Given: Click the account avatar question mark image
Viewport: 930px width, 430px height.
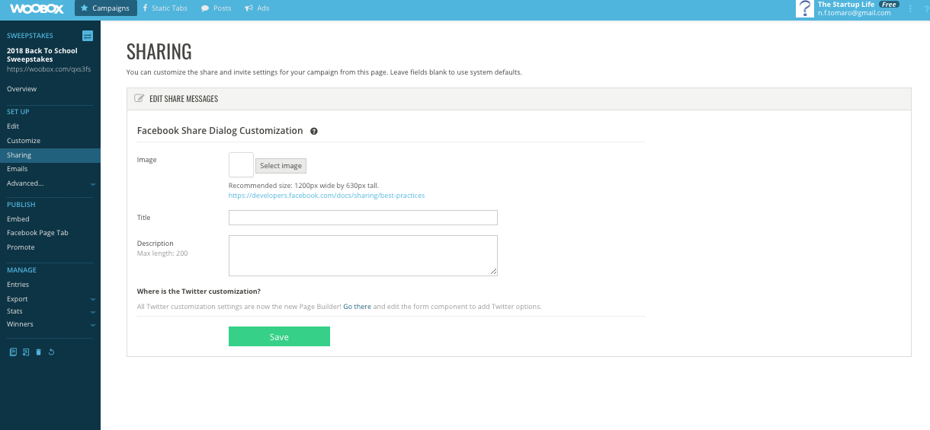Looking at the screenshot, I should tap(805, 8).
